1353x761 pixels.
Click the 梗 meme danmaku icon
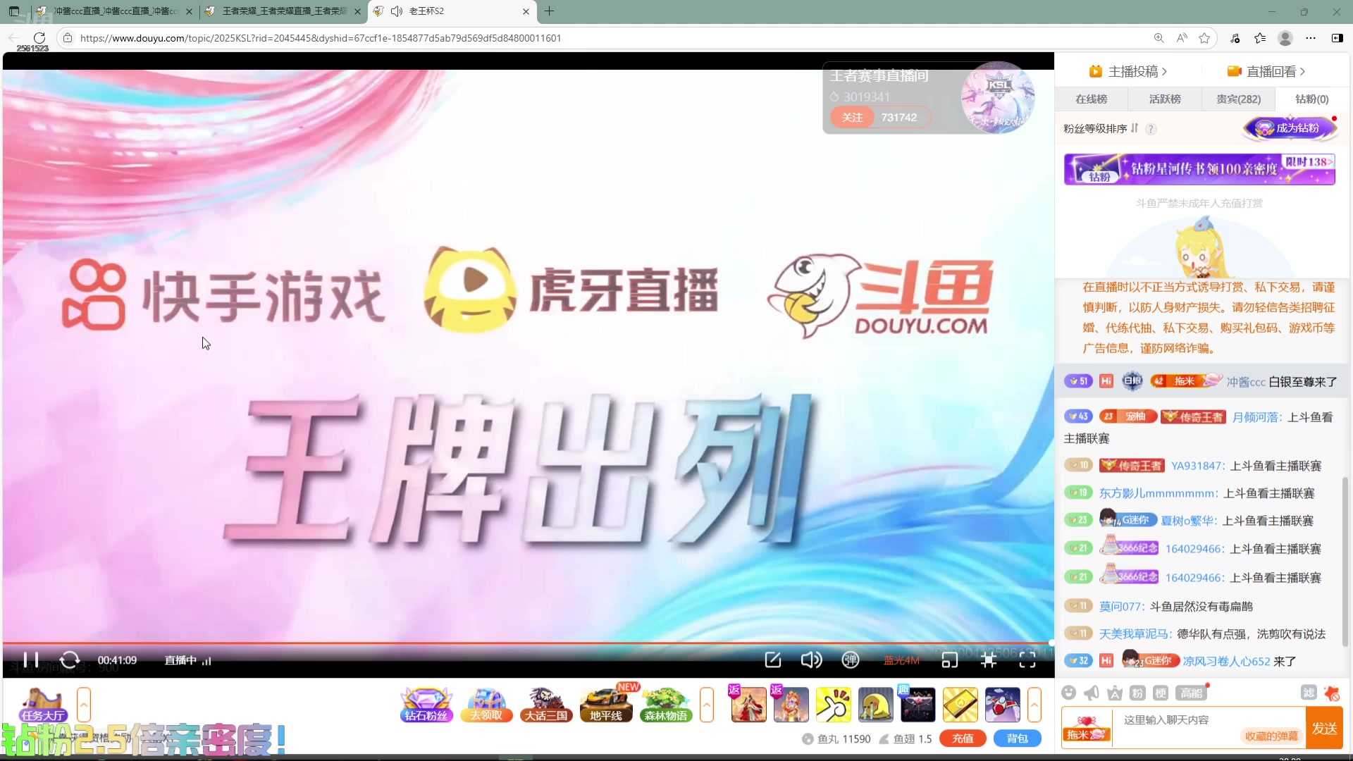(x=1161, y=693)
